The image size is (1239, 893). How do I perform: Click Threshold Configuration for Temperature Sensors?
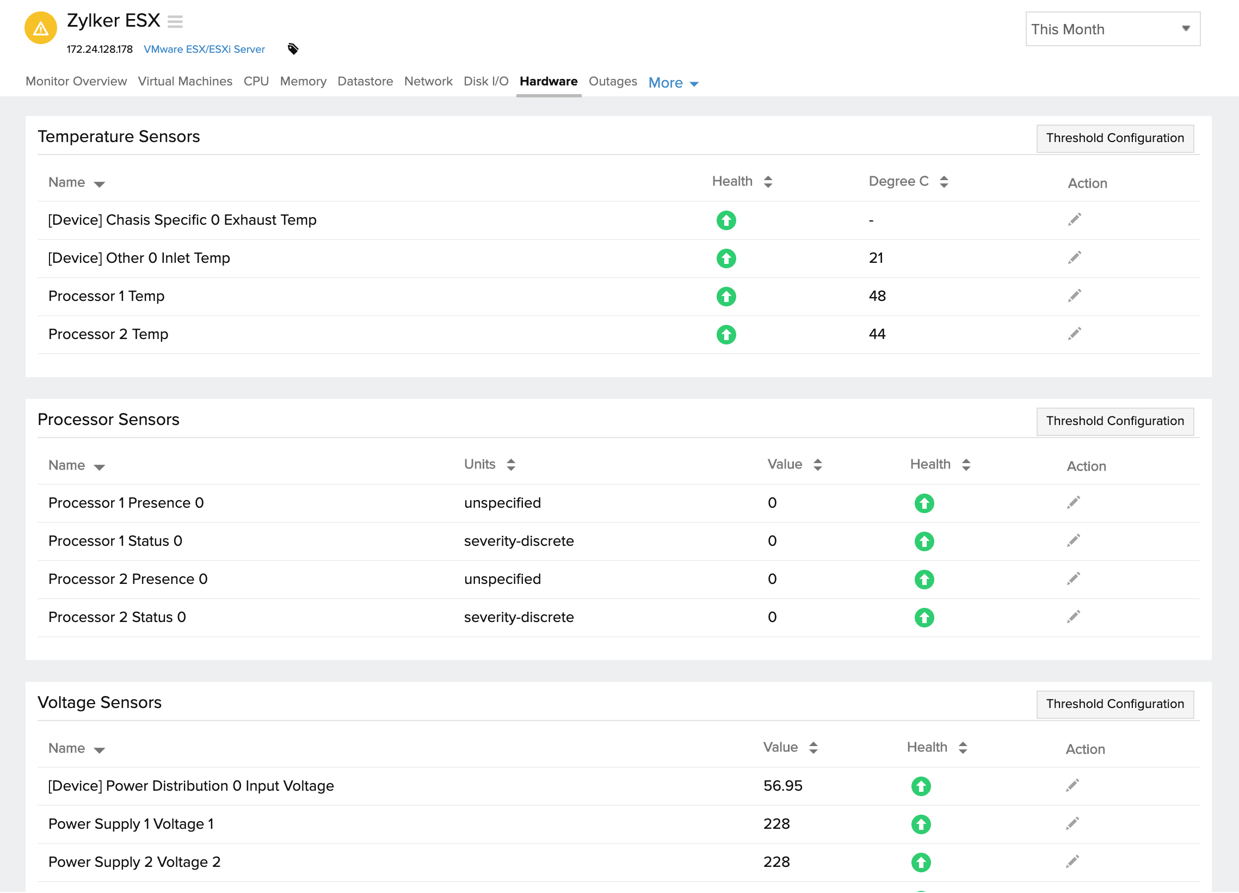pos(1115,138)
